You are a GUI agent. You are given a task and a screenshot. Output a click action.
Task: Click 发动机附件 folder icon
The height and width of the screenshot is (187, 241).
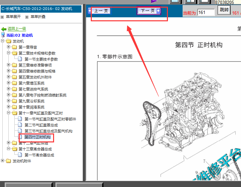click(x=8, y=161)
